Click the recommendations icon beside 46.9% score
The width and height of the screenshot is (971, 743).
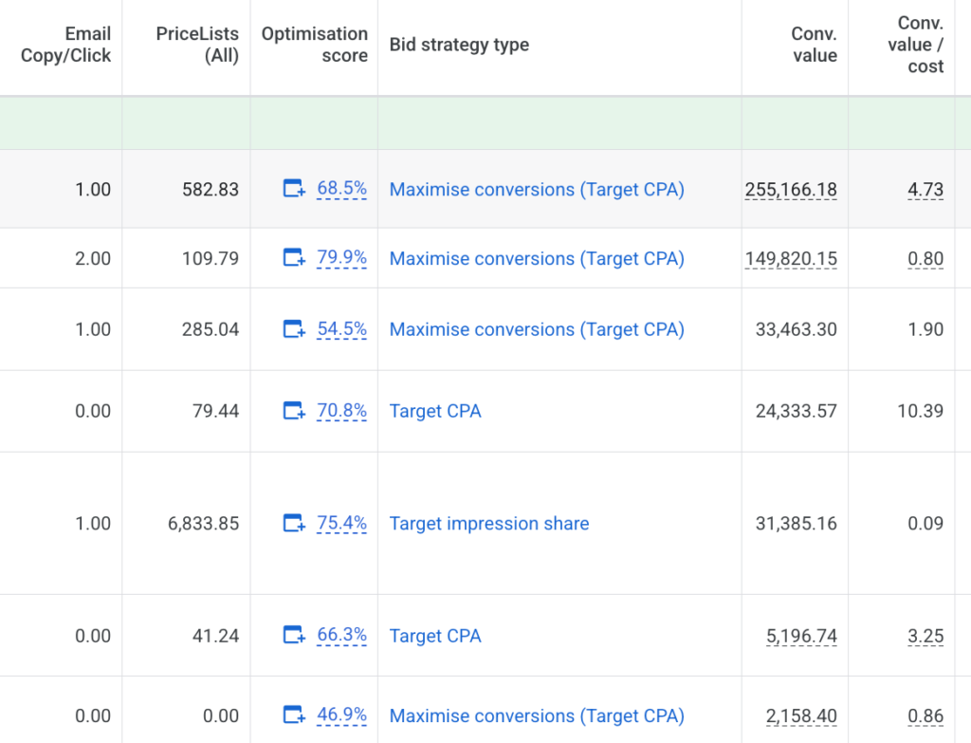pos(295,715)
